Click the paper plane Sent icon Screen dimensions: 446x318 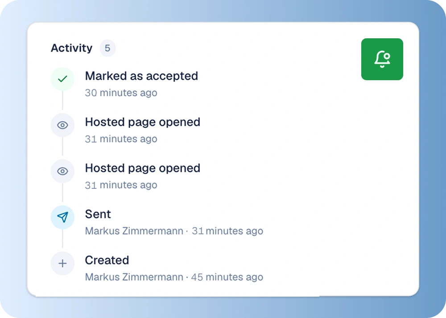point(62,217)
